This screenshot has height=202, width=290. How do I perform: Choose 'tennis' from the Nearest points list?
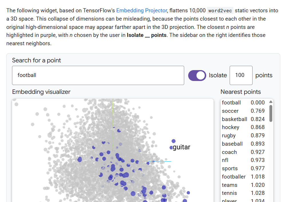click(229, 193)
